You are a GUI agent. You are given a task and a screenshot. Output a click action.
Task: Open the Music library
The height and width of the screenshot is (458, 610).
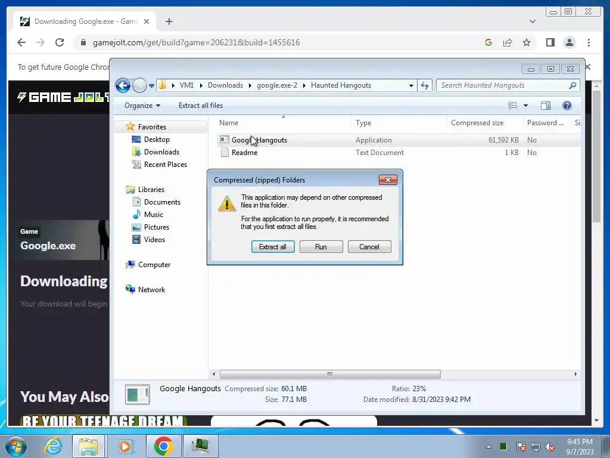(x=153, y=215)
